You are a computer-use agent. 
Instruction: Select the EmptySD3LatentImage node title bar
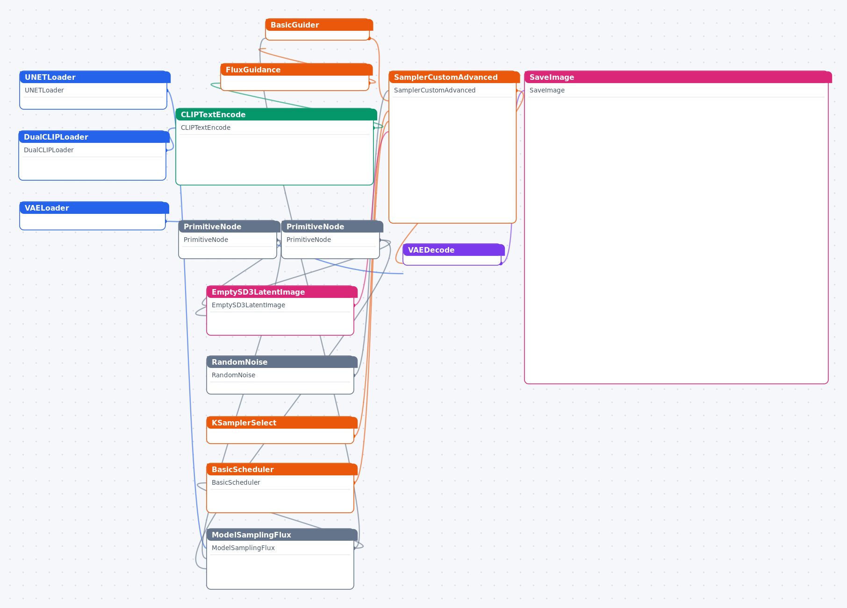tap(282, 292)
